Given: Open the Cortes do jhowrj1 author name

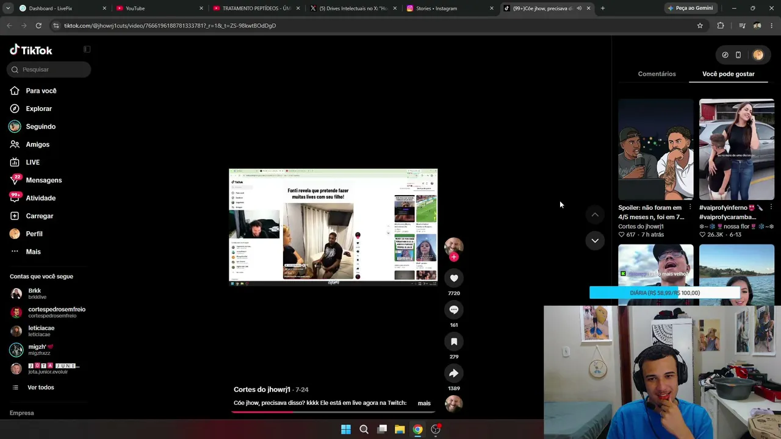Looking at the screenshot, I should tap(262, 390).
